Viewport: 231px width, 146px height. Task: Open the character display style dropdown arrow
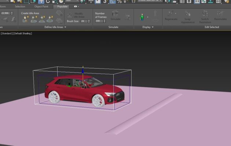coord(148,17)
